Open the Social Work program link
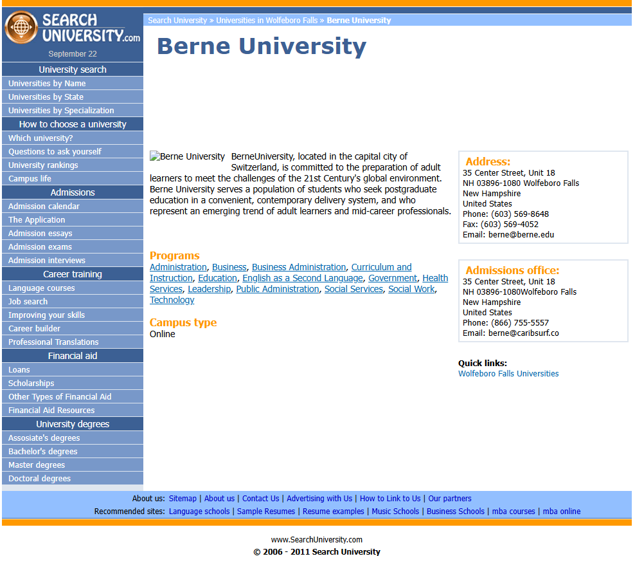Image resolution: width=635 pixels, height=563 pixels. point(411,290)
